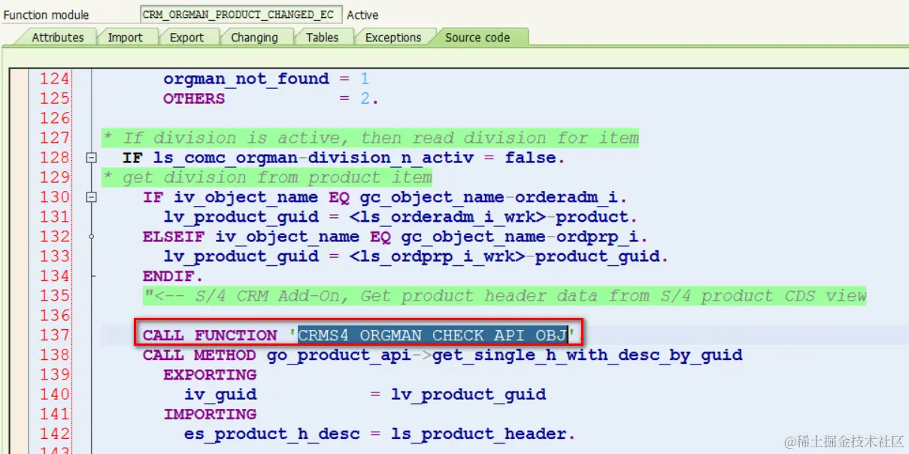Click the Active status text
The width and height of the screenshot is (909, 454).
pos(362,14)
